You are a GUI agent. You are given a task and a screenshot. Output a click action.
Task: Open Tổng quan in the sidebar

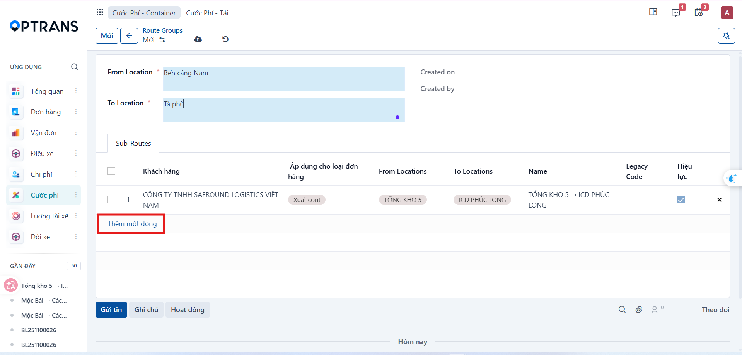pos(47,91)
